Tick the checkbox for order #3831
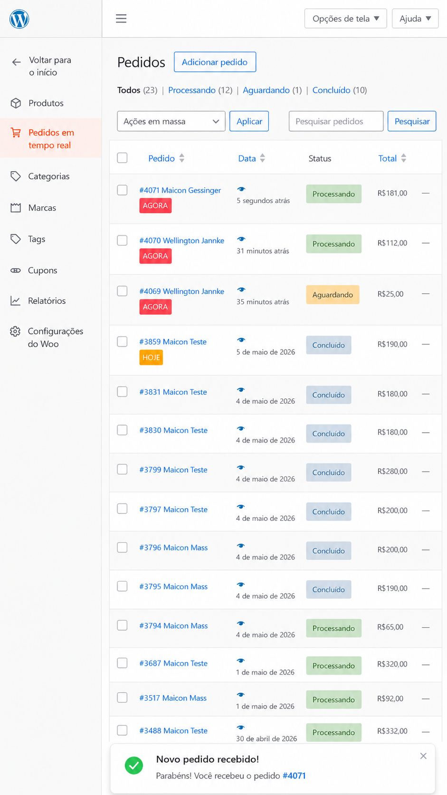The height and width of the screenshot is (795, 447). coord(123,392)
